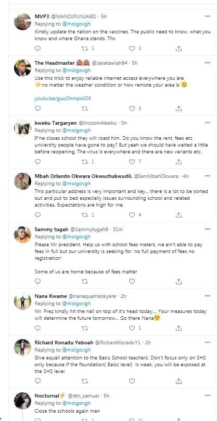Image resolution: width=217 pixels, height=421 pixels.
Task: Share kweku Targaryen's tweet
Action: click(x=178, y=162)
